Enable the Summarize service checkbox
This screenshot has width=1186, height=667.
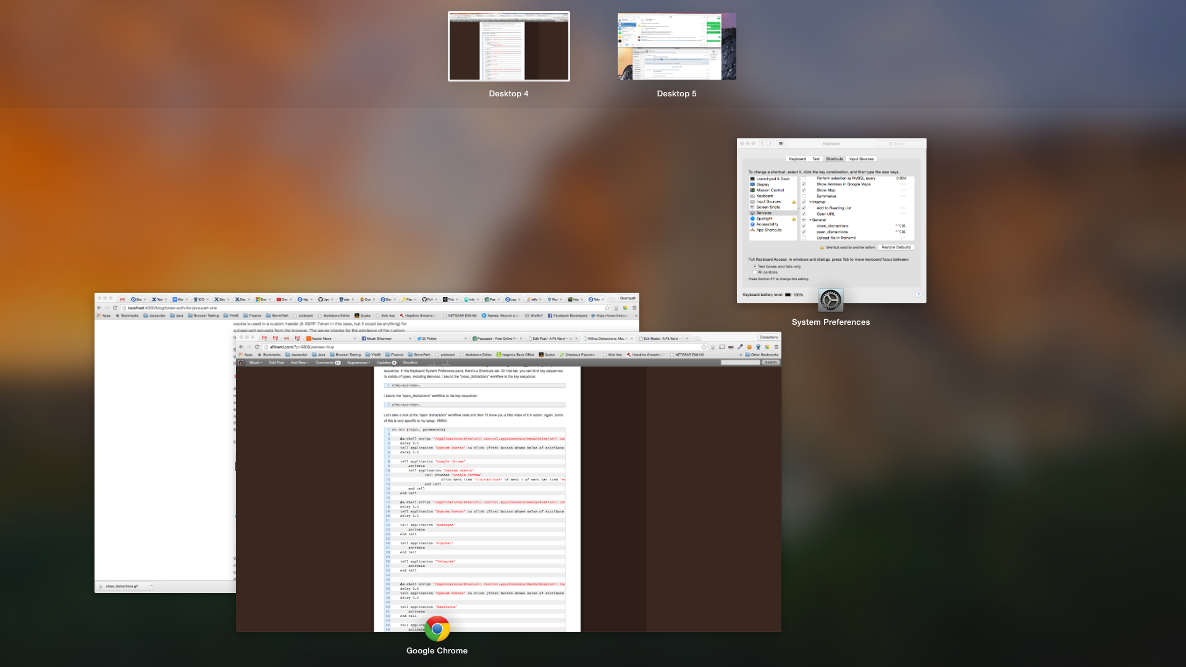pyautogui.click(x=804, y=196)
